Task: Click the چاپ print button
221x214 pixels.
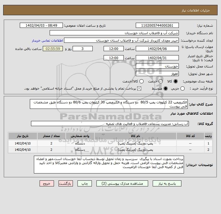Action: pos(85,184)
